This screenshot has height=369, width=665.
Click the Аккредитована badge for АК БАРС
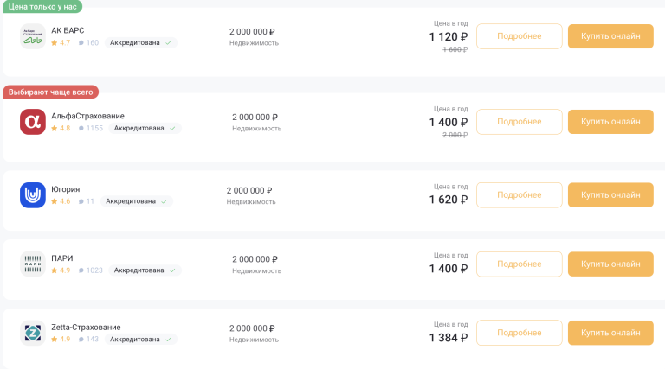[x=141, y=42]
